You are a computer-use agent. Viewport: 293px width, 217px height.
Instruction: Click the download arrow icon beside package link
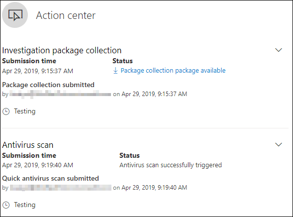click(115, 71)
